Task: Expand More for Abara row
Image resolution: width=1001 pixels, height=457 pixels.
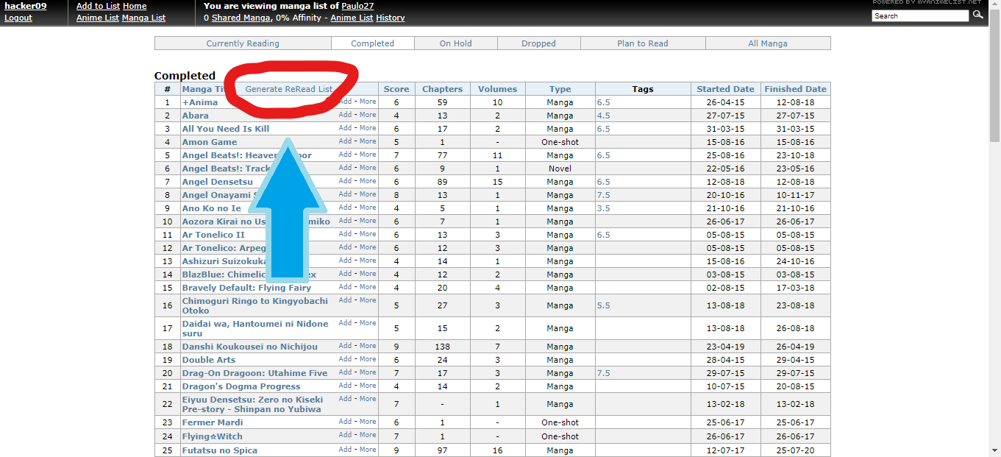Action: tap(368, 115)
